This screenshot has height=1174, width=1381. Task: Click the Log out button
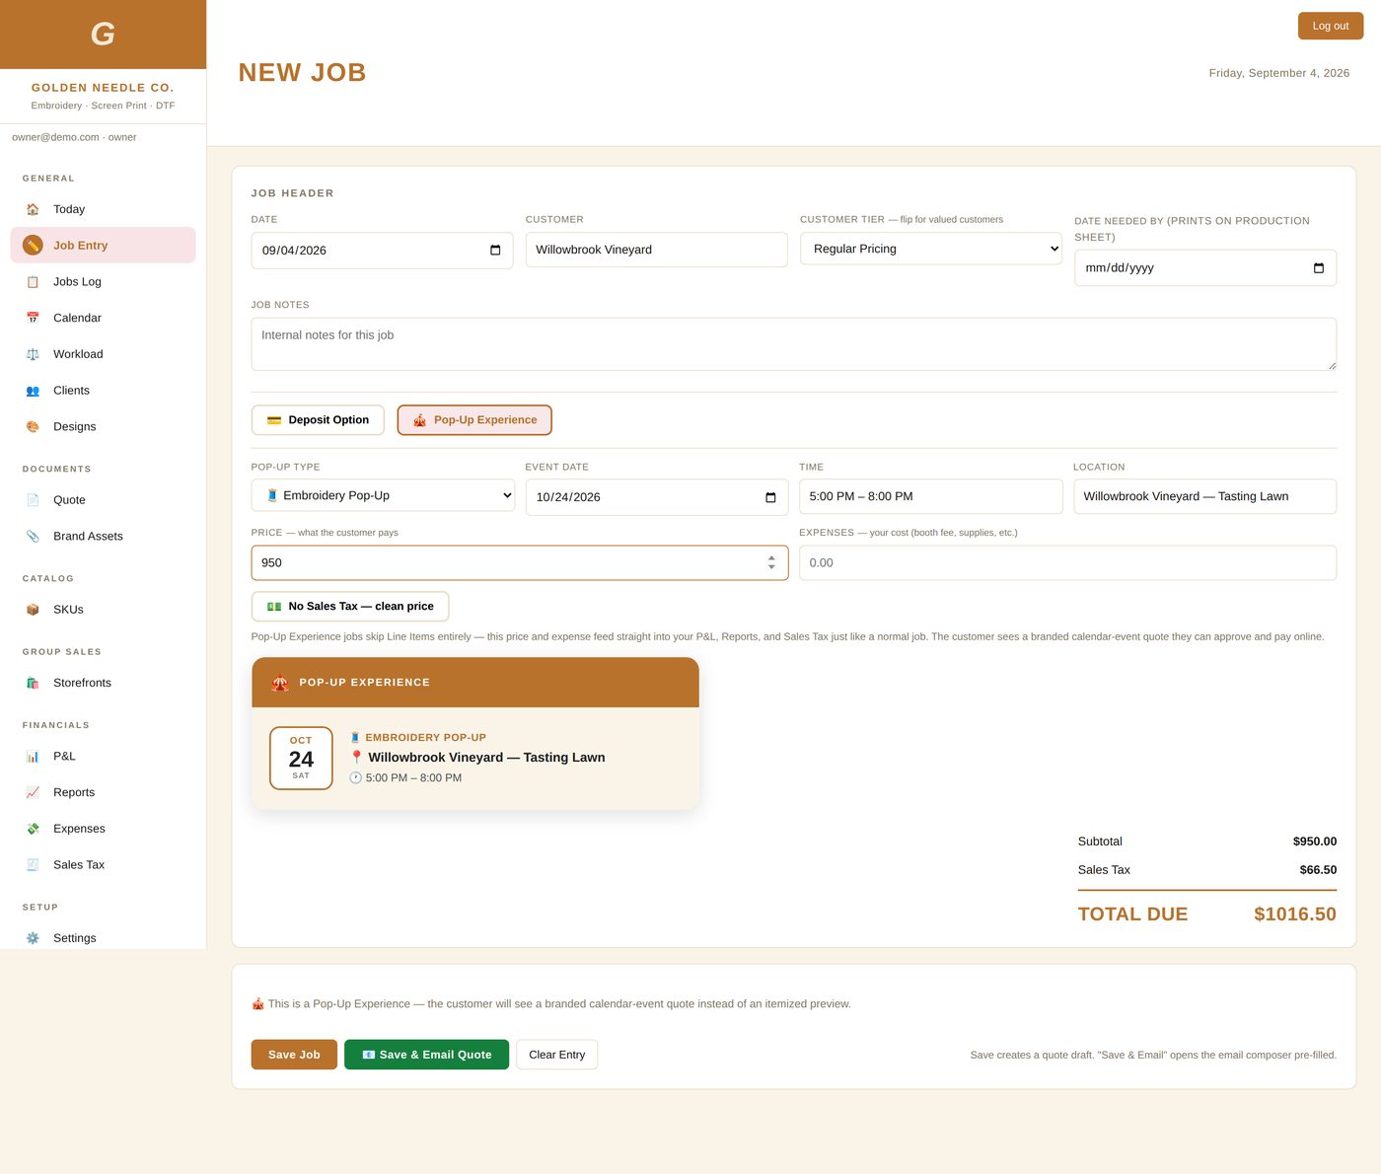click(x=1330, y=26)
